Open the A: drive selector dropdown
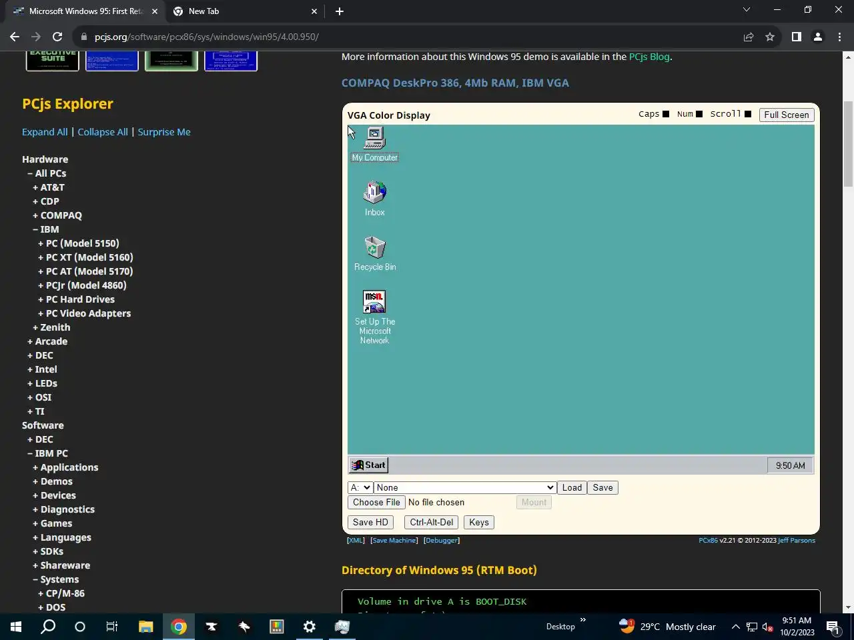 360,487
